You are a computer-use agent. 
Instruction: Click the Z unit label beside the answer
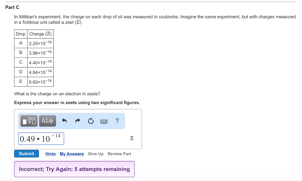pyautogui.click(x=131, y=138)
